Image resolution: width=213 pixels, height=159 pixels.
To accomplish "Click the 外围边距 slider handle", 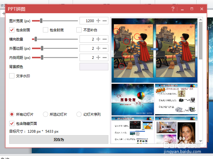I will [42, 48].
